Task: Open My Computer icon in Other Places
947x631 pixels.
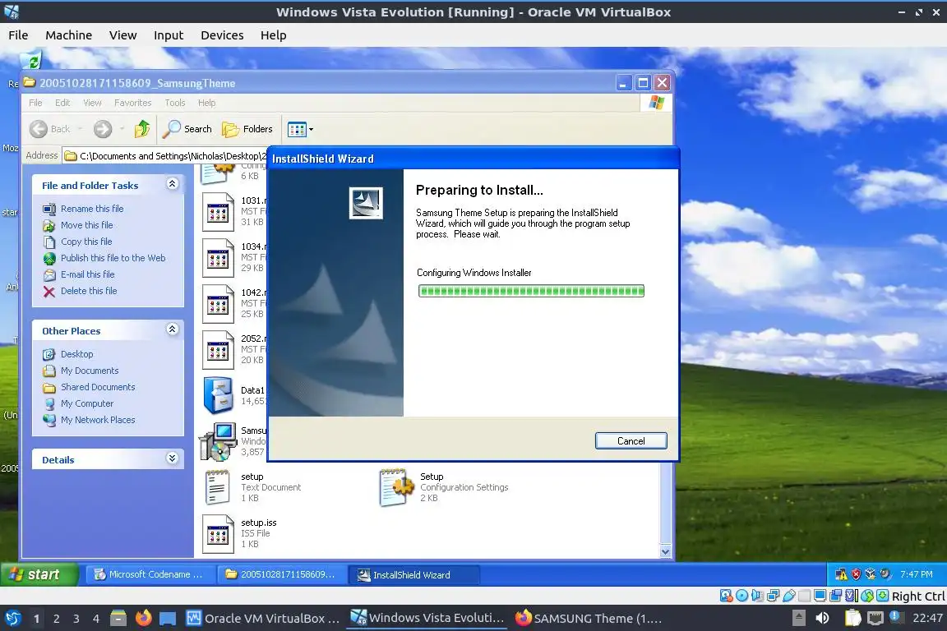Action: [x=49, y=404]
